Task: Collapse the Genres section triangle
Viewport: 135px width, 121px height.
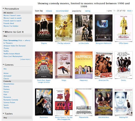Action: pos(3,65)
